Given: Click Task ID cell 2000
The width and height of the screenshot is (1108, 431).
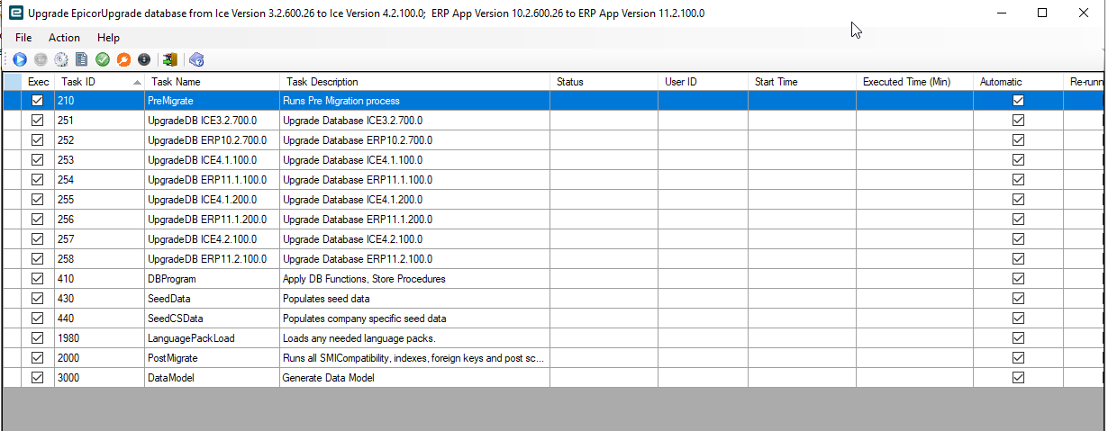Looking at the screenshot, I should point(98,358).
